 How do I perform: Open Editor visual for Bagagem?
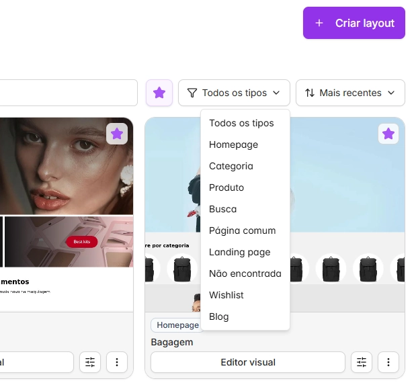pos(248,362)
